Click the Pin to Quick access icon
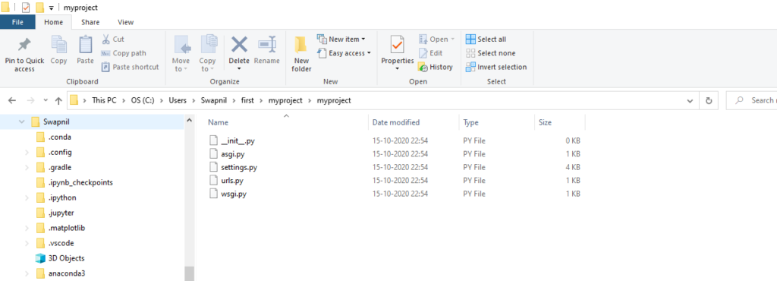Image resolution: width=777 pixels, height=281 pixels. pyautogui.click(x=24, y=45)
